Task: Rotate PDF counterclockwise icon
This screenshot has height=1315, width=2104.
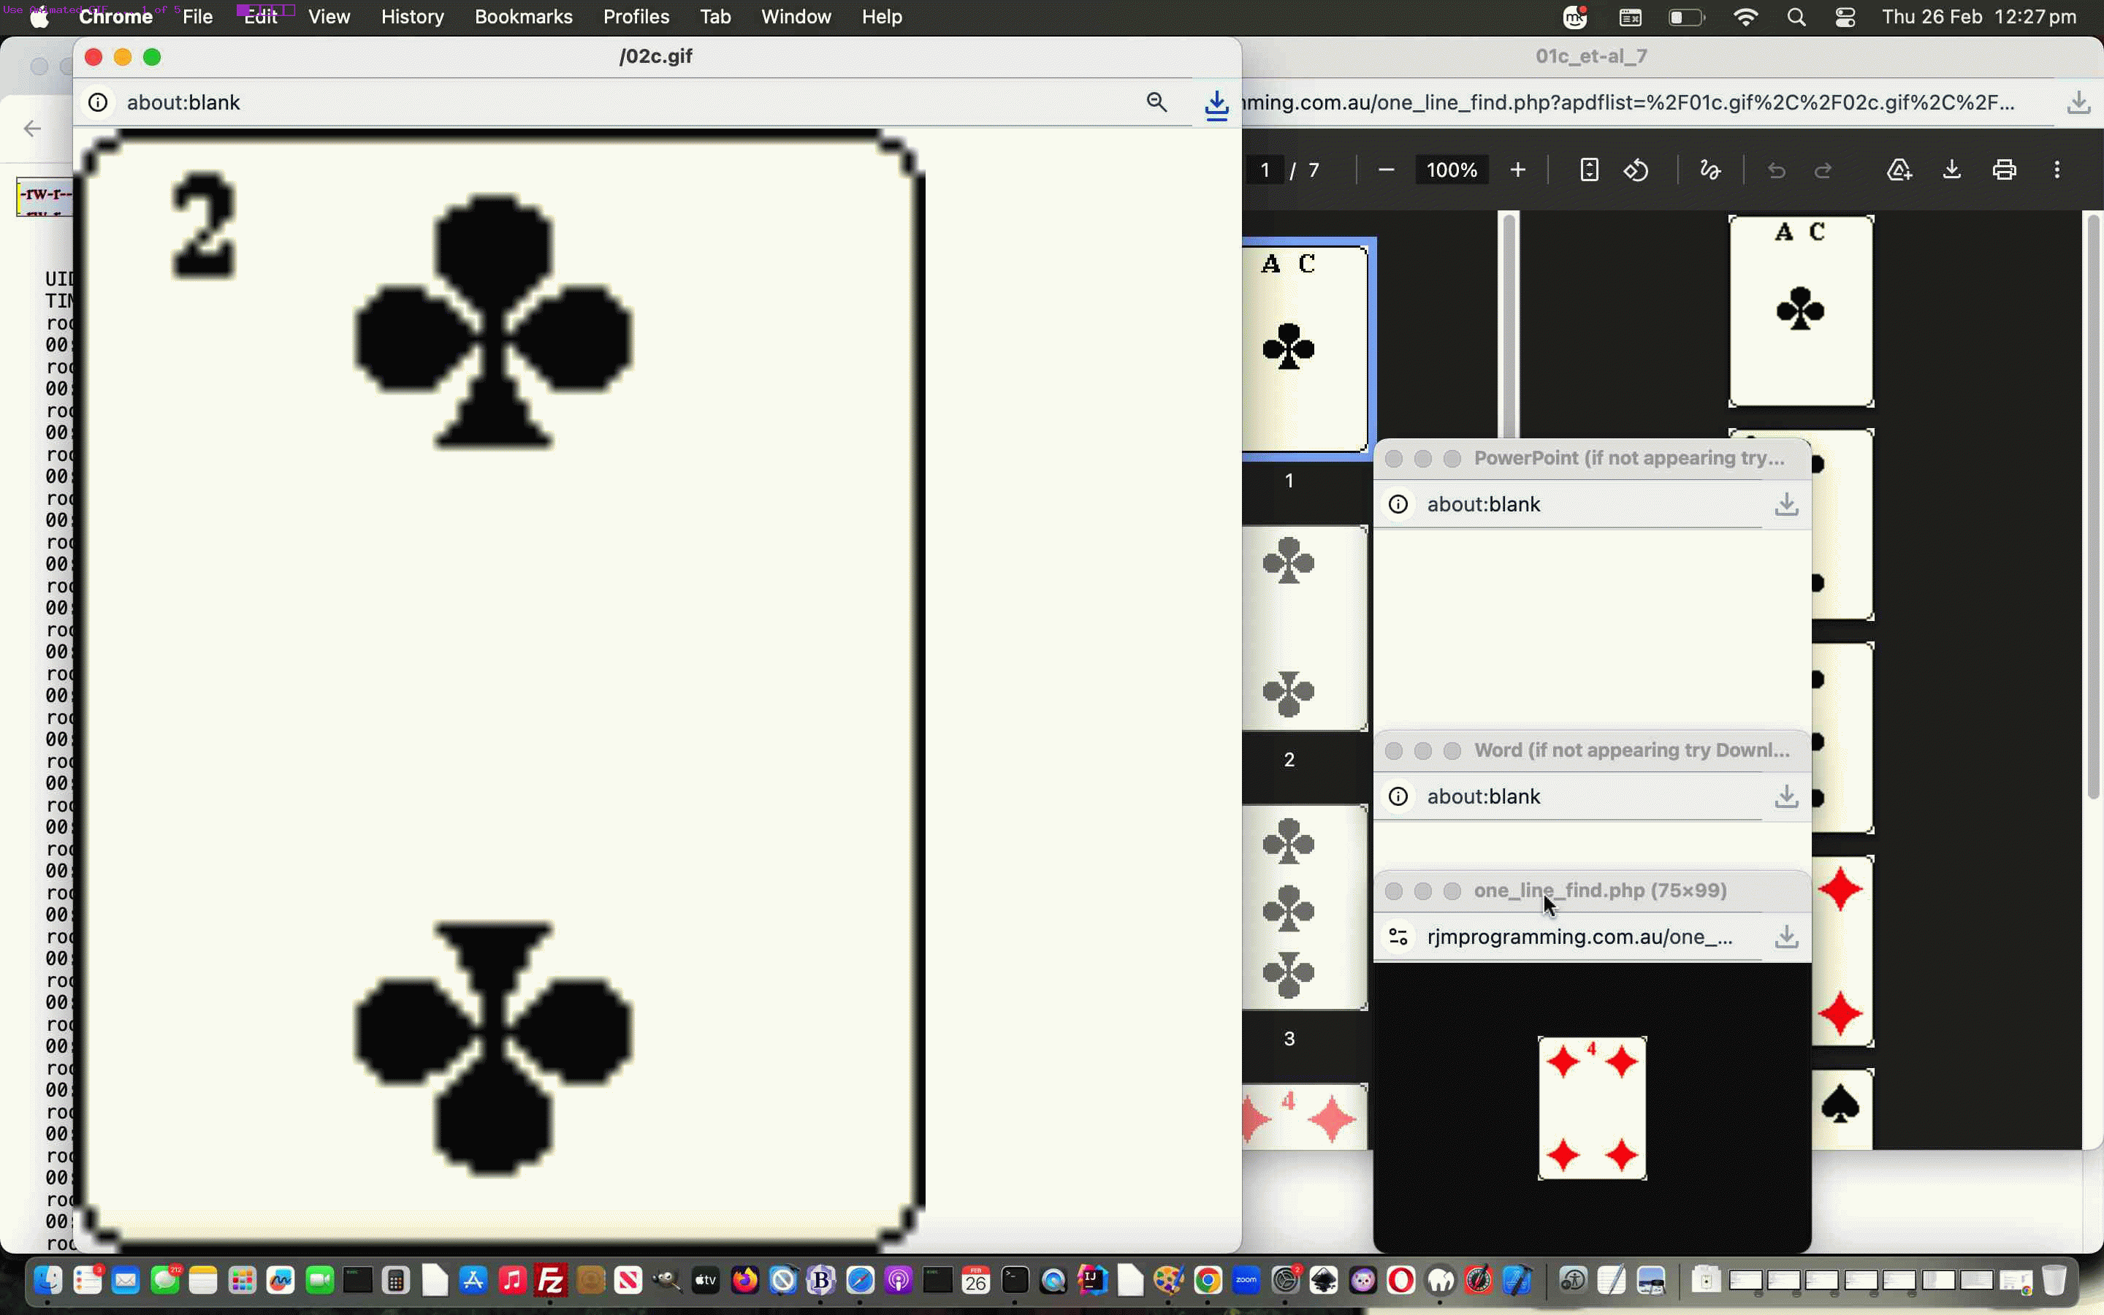Action: pos(1636,170)
